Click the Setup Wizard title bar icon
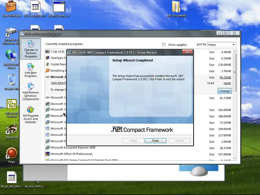 [x=70, y=52]
